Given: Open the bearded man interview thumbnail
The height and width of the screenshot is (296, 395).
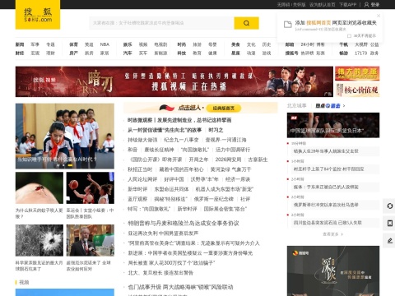Looking at the screenshot, I should tap(91, 240).
